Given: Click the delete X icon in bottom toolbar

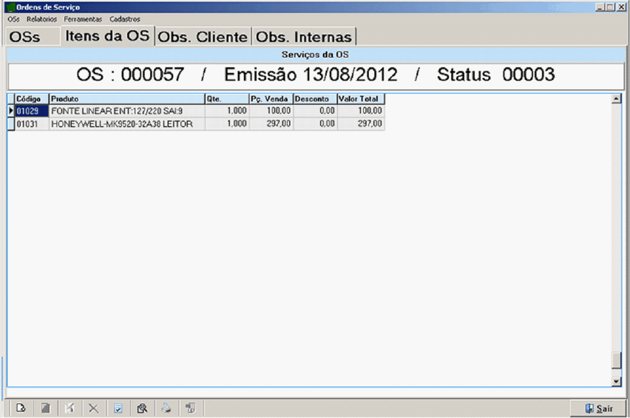Looking at the screenshot, I should click(x=94, y=408).
